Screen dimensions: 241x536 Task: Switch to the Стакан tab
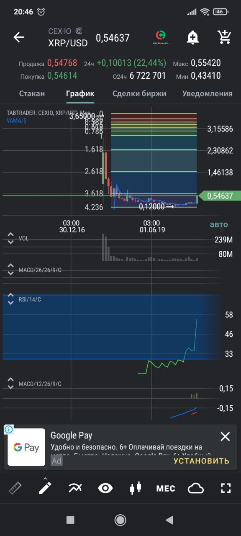(32, 93)
